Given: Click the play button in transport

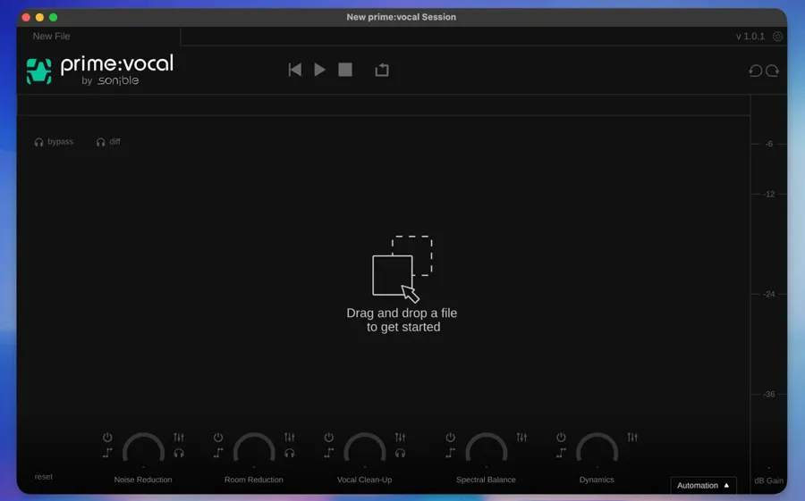Looking at the screenshot, I should pyautogui.click(x=319, y=70).
